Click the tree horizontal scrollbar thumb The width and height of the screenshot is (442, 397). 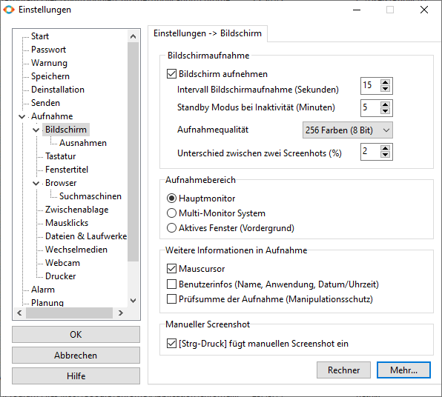click(70, 313)
